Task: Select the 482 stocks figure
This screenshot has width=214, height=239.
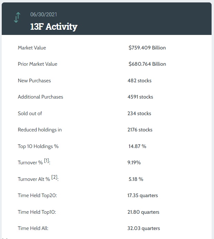Action: [x=139, y=81]
